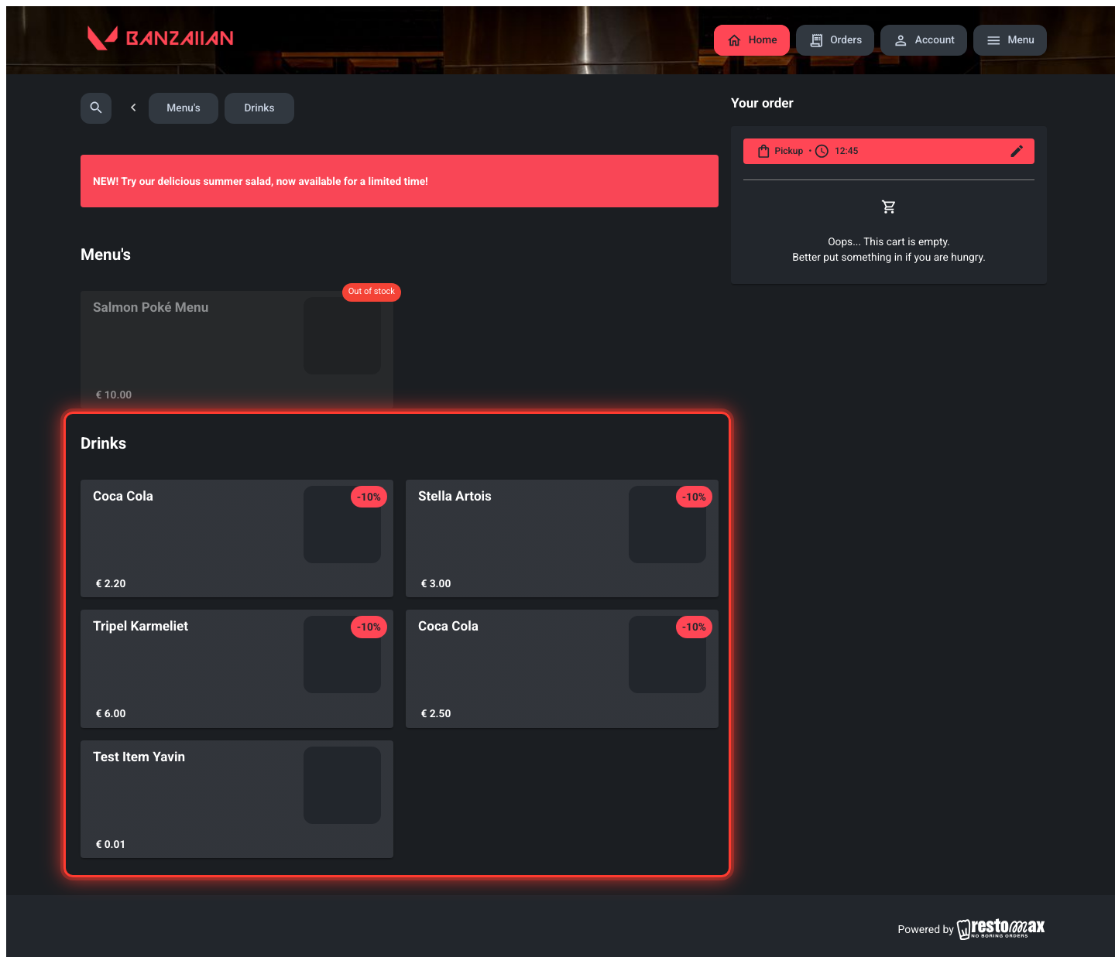Click the "Your order" heading
This screenshot has width=1115, height=957.
pyautogui.click(x=762, y=104)
